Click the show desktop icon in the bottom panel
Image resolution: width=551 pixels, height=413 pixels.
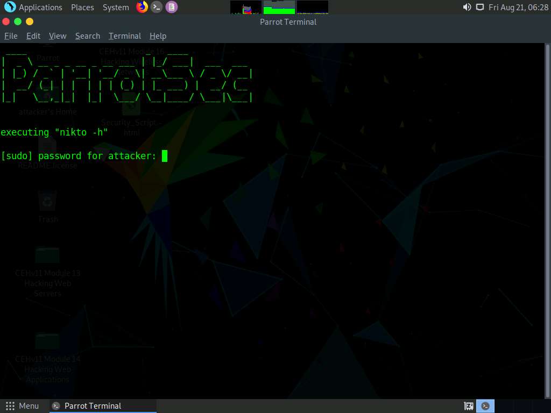(x=469, y=406)
